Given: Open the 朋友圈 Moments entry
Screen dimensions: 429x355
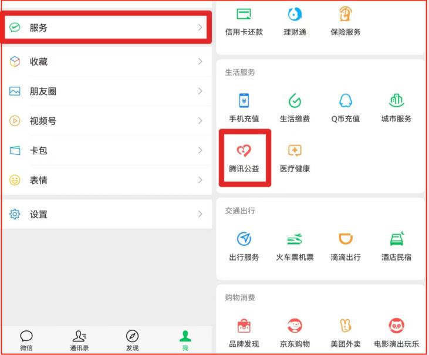Looking at the screenshot, I should pyautogui.click(x=106, y=91).
